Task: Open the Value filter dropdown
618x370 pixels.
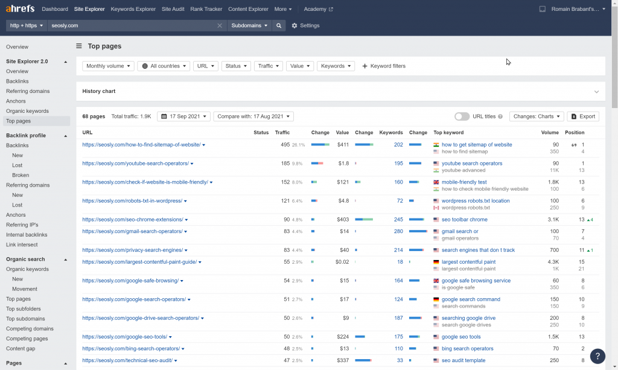Action: [299, 66]
